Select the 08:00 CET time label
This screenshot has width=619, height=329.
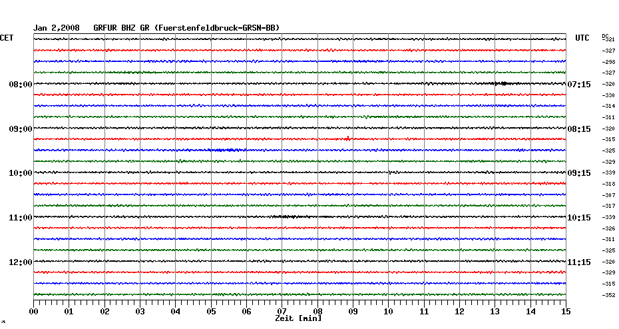(21, 85)
